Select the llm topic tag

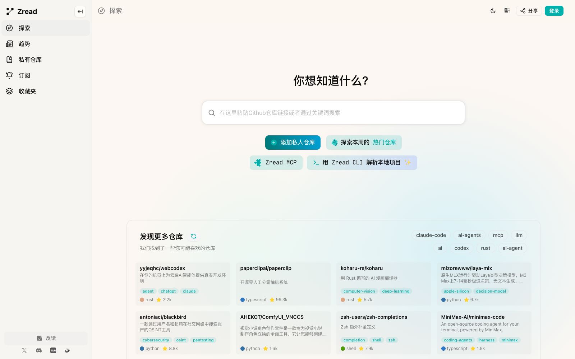pyautogui.click(x=519, y=235)
